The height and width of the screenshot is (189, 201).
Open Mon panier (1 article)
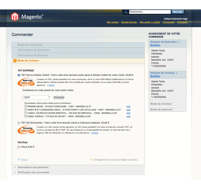pyautogui.click(x=150, y=22)
